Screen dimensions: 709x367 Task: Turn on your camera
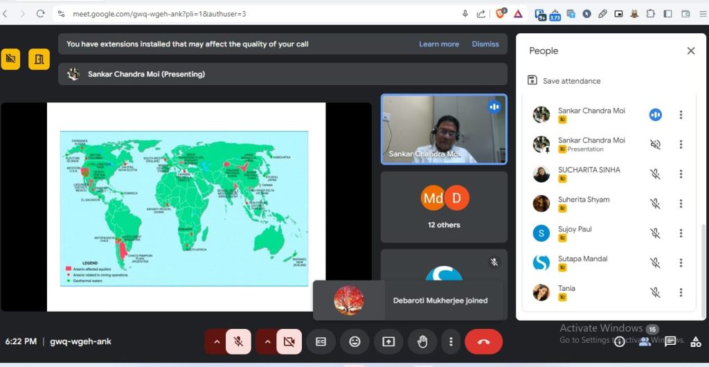point(289,341)
